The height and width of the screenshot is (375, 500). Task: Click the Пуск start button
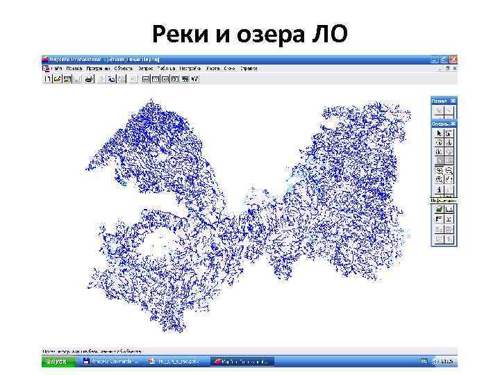click(x=58, y=362)
